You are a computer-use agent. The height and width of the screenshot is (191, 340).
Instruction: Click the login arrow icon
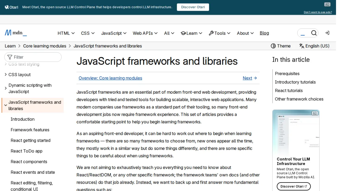tap(327, 33)
